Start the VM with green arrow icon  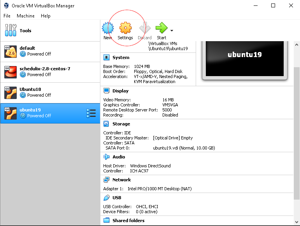(161, 28)
